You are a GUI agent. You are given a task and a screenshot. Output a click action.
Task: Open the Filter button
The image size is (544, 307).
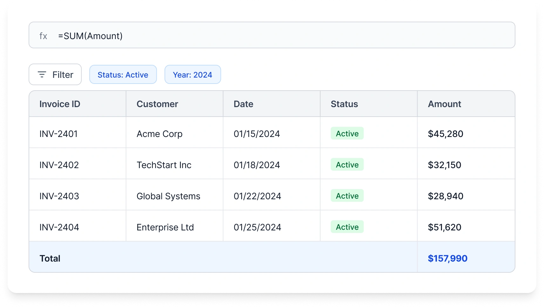[x=55, y=74]
